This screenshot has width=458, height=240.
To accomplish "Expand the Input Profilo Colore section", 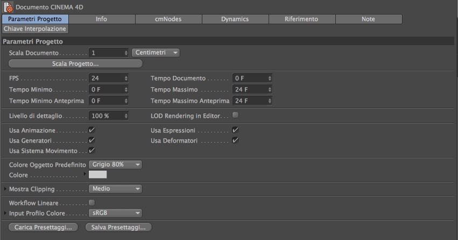I will (x=5, y=213).
